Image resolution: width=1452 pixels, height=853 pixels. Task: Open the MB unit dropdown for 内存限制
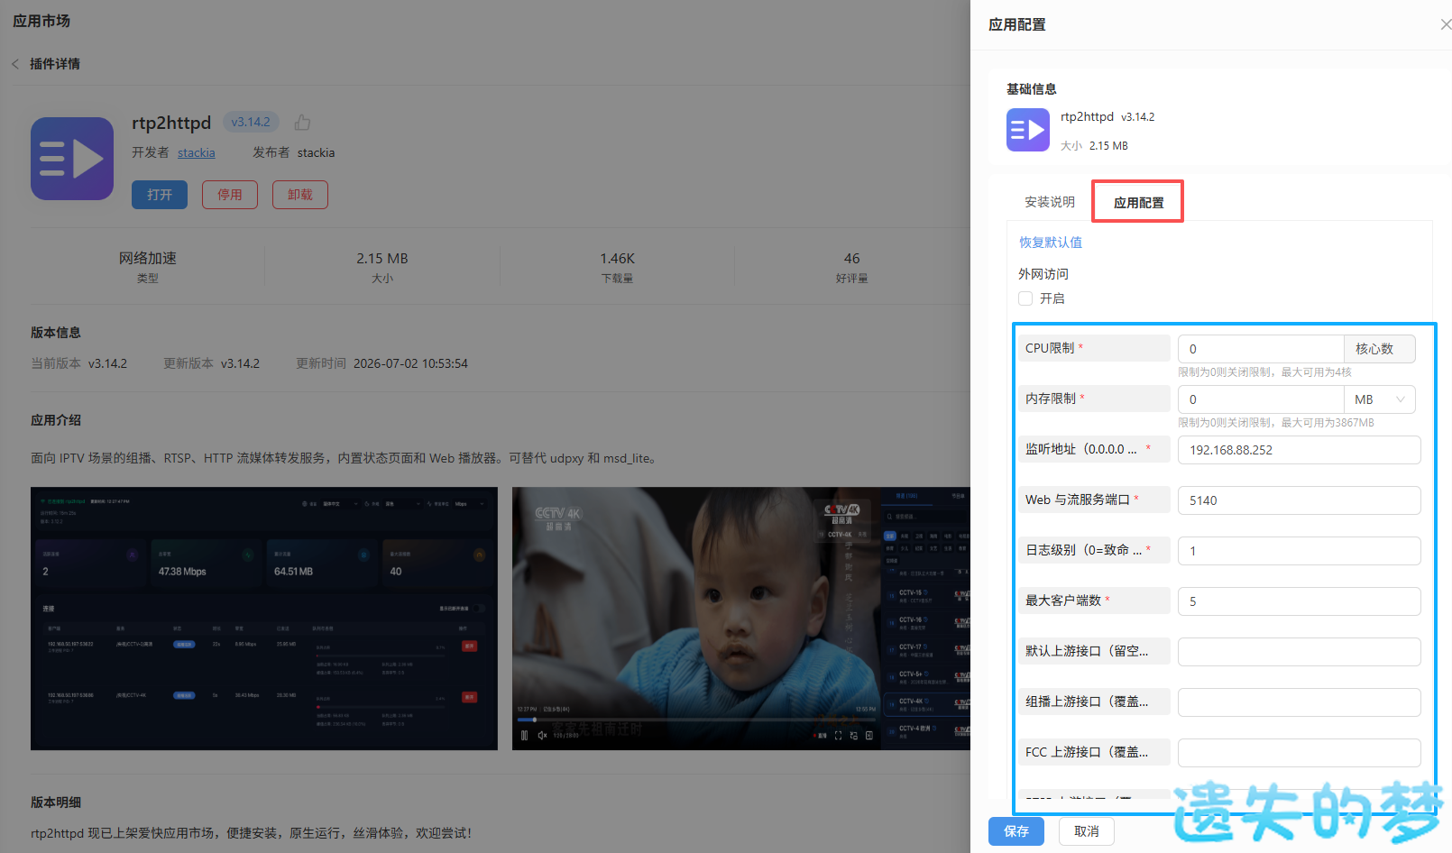point(1380,399)
